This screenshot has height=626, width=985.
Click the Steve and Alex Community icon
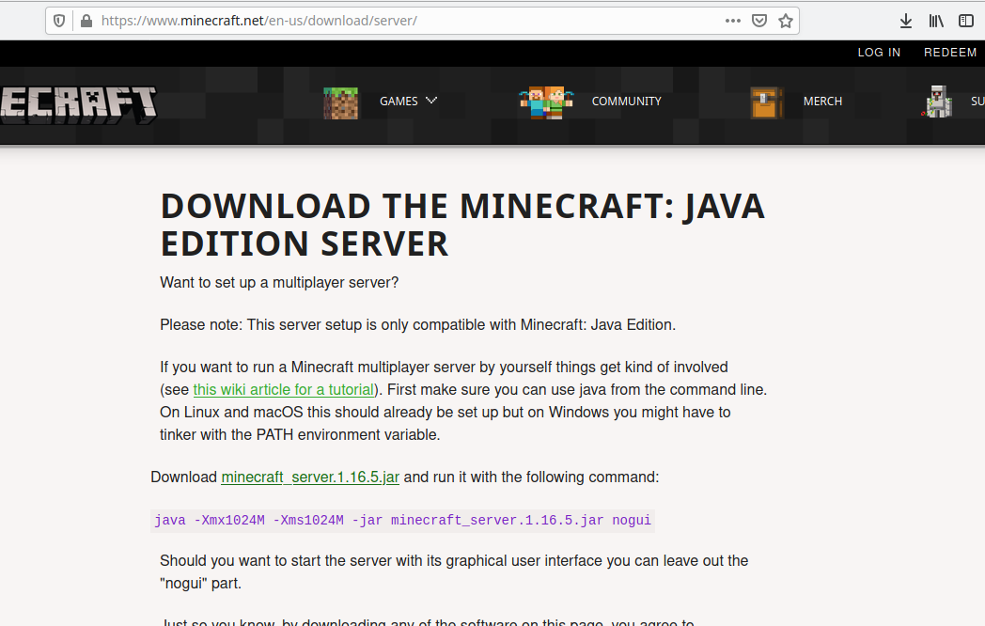[546, 102]
